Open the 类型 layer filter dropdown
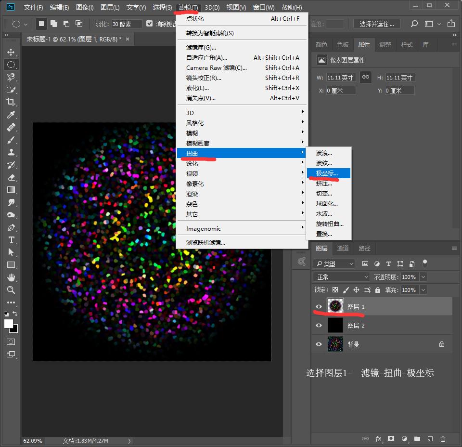The height and width of the screenshot is (447, 462). [x=334, y=263]
